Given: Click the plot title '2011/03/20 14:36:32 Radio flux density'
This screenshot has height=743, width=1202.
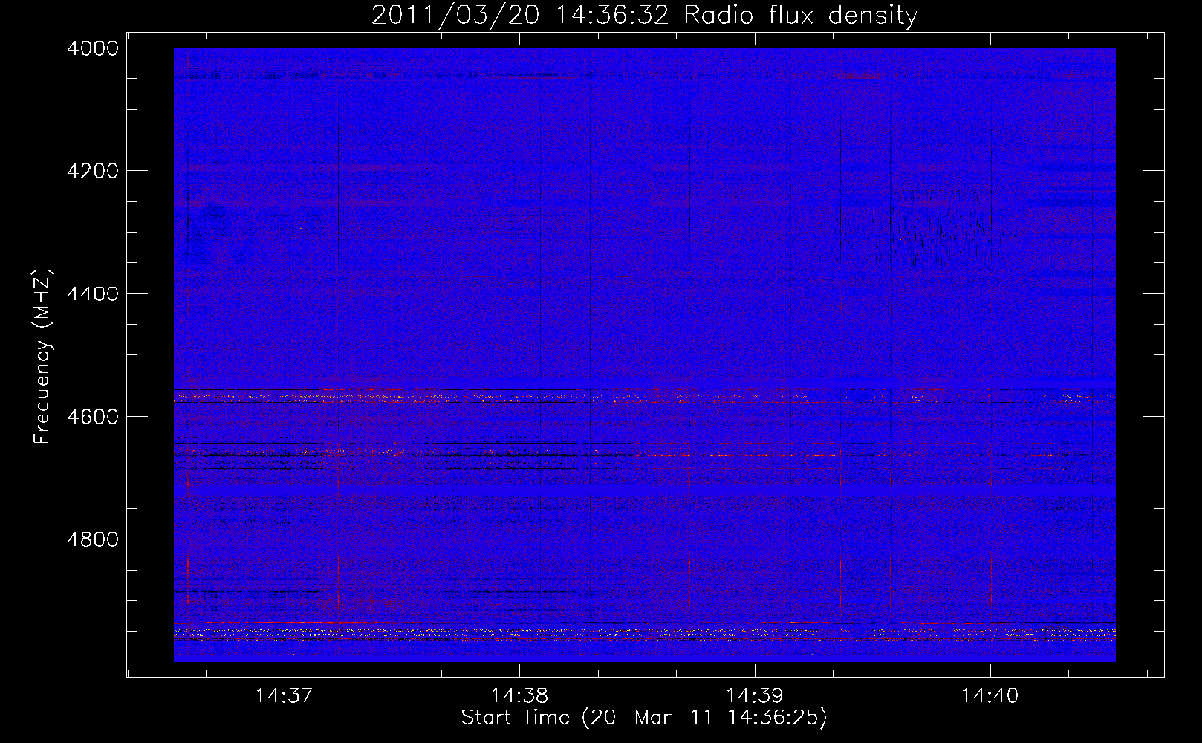Looking at the screenshot, I should click(x=644, y=15).
